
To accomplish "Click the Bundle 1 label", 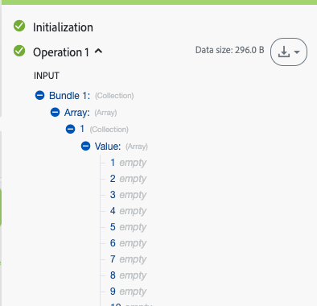I will [x=69, y=96].
